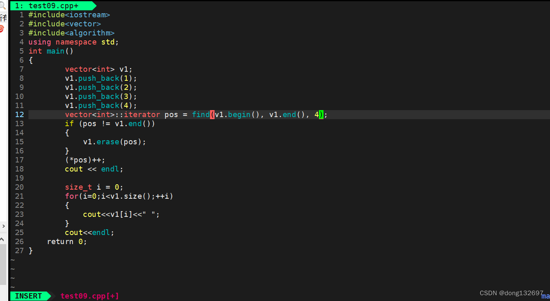Click 'cout<<endl;' on line 25

pos(90,233)
